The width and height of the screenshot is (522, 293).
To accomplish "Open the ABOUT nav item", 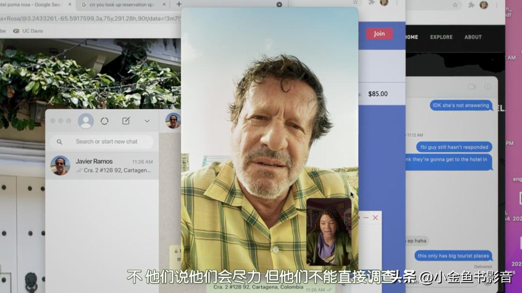I will [473, 37].
